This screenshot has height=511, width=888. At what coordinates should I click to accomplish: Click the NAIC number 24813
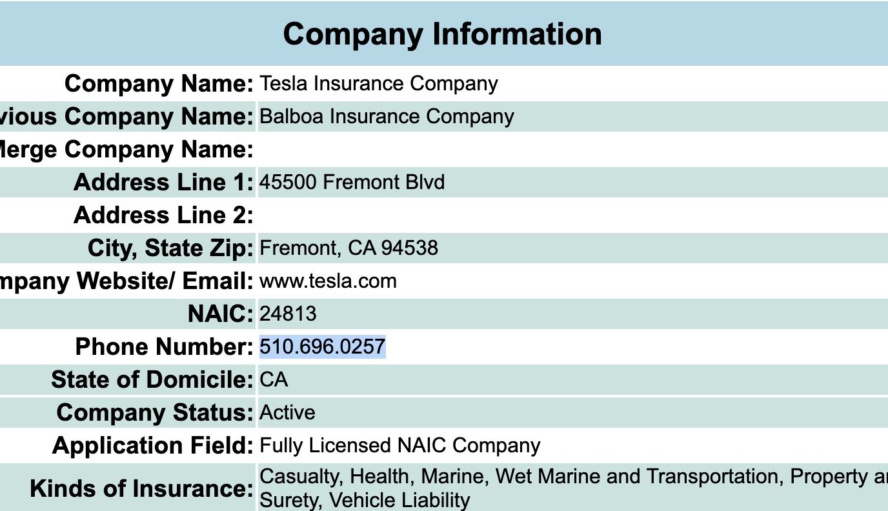[x=288, y=314]
